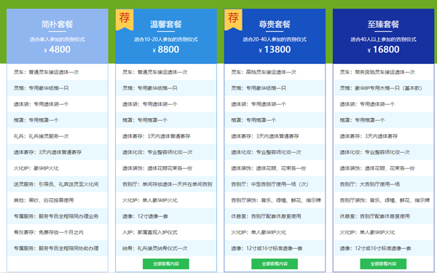Image resolution: width=437 pixels, height=273 pixels.
Task: Select the 温馨套餐 title
Action: click(166, 24)
